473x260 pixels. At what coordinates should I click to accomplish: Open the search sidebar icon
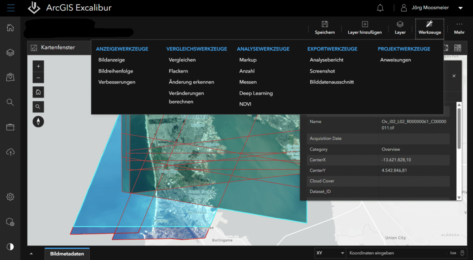(x=10, y=102)
